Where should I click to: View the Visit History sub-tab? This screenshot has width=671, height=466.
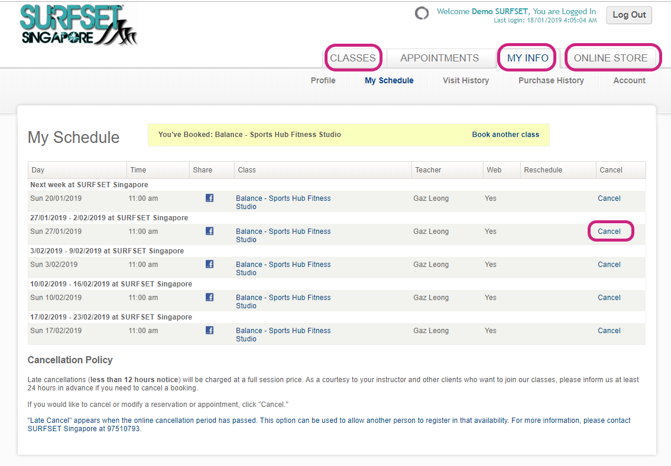[466, 80]
